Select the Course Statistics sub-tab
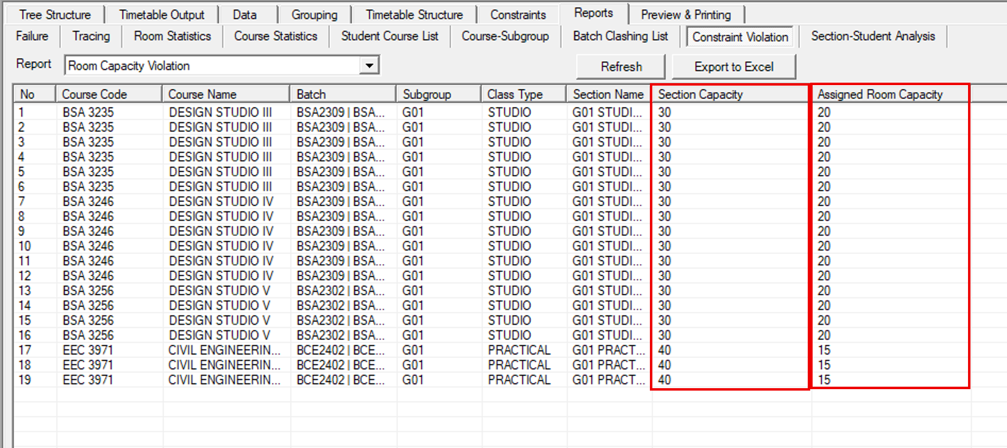Image resolution: width=1007 pixels, height=448 pixels. [x=276, y=36]
